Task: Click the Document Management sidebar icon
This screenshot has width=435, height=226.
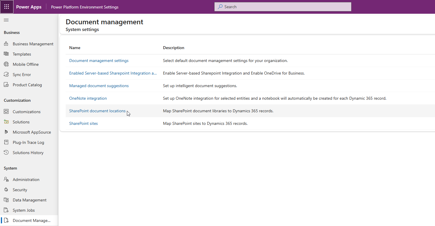Action: point(6,220)
